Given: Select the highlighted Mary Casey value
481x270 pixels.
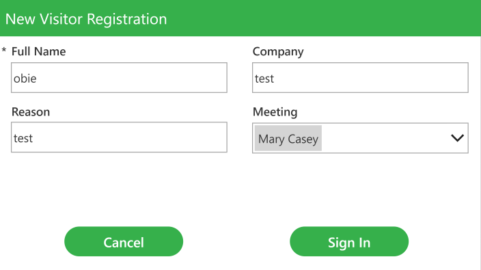Looking at the screenshot, I should click(288, 138).
